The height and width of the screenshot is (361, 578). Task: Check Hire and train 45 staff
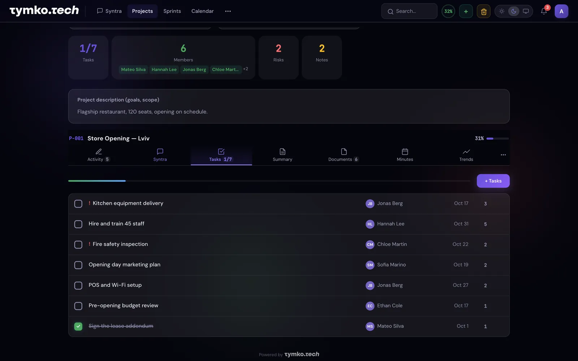point(78,224)
